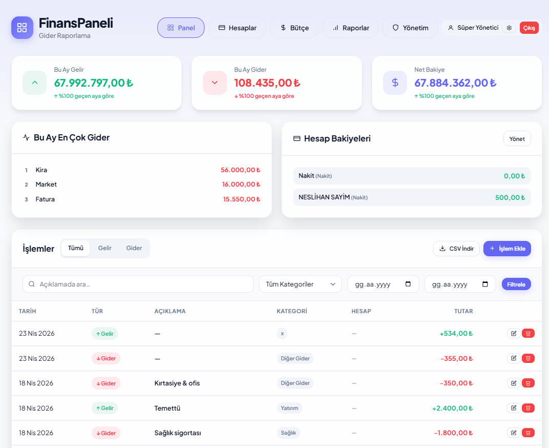Delete the Kırtasiye & ofis transaction
This screenshot has width=549, height=448.
pos(528,383)
